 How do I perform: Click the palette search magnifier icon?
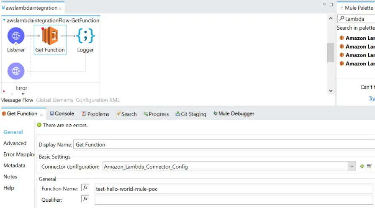pyautogui.click(x=342, y=18)
